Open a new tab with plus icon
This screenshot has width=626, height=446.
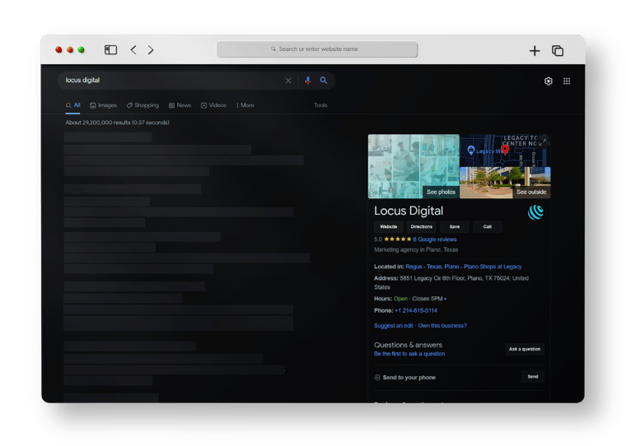point(535,51)
